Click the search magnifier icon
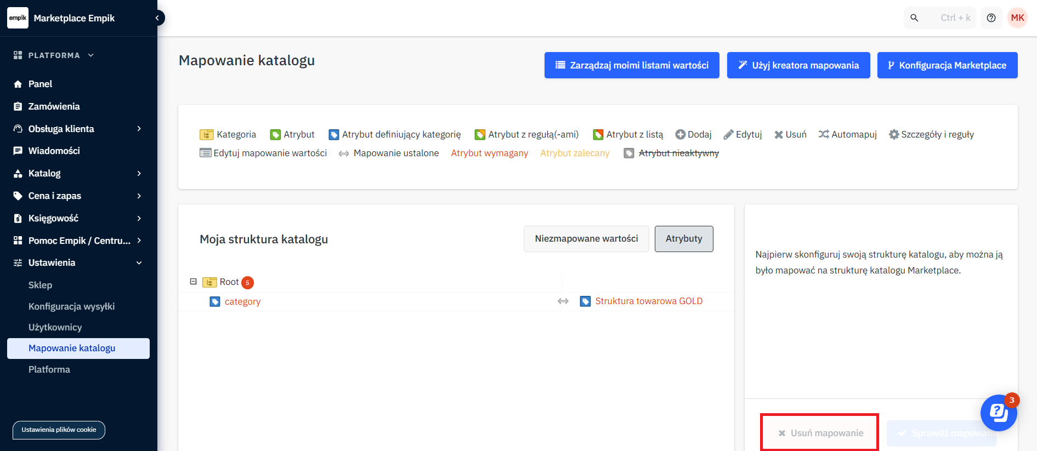This screenshot has height=451, width=1037. pos(914,18)
